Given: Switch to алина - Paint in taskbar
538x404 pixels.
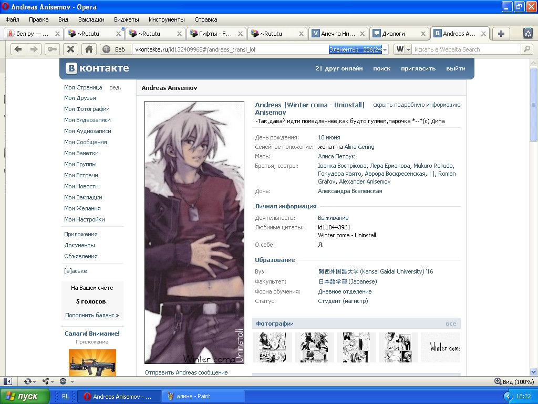Looking at the screenshot, I should tap(203, 397).
